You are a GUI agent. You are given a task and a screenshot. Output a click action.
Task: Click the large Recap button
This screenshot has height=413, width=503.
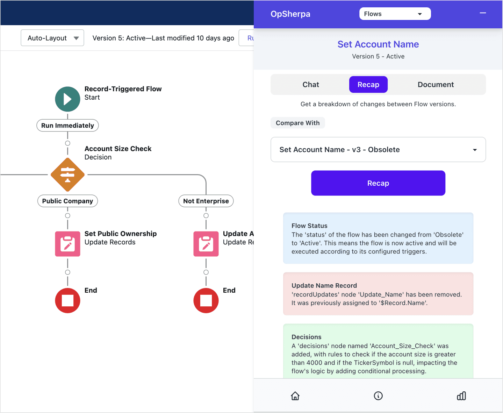pyautogui.click(x=378, y=183)
